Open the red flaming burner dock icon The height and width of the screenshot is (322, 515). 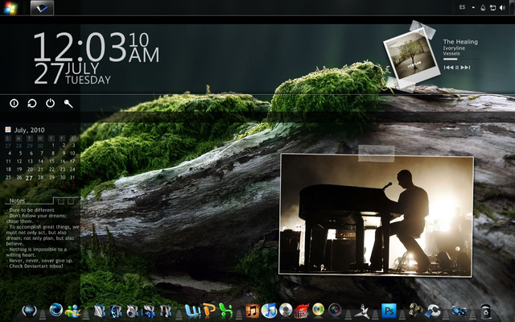pos(302,311)
